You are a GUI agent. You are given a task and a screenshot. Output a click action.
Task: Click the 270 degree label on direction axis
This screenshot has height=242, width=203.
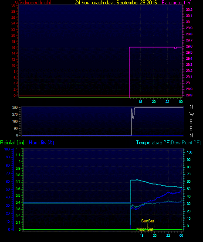click(15, 114)
